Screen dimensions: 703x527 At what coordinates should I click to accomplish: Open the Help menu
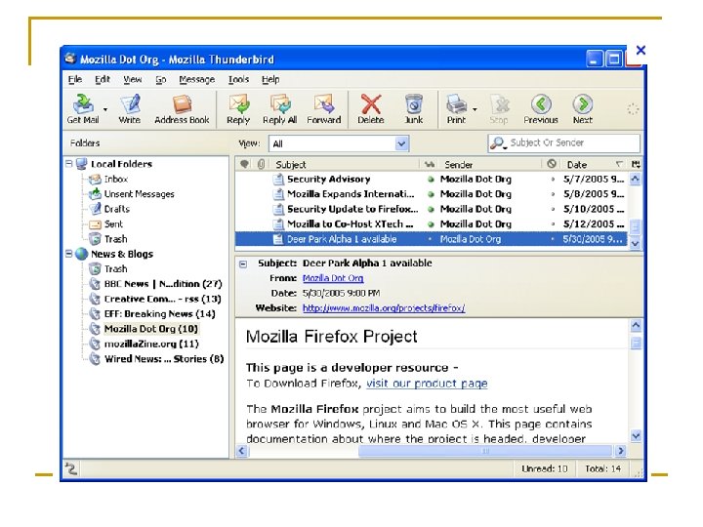tap(270, 79)
